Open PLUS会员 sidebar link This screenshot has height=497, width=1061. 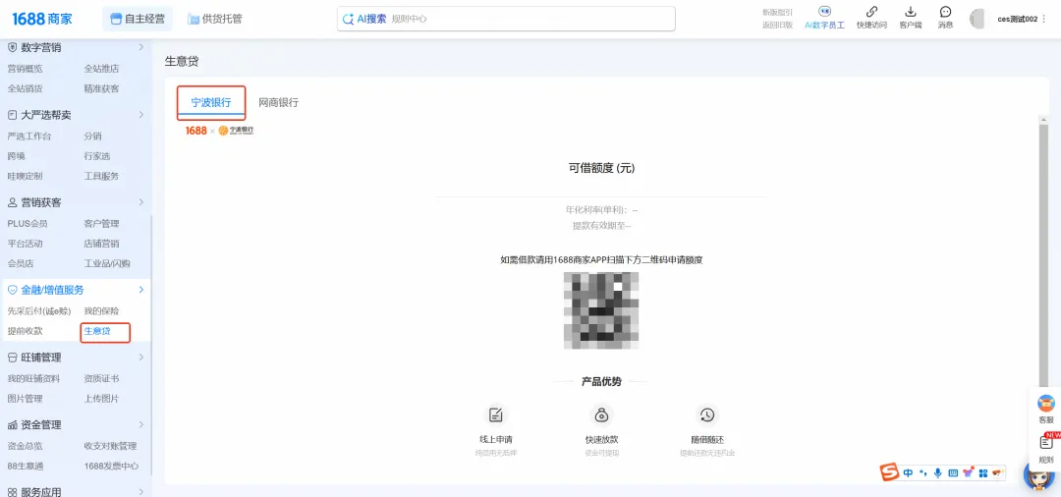(28, 224)
